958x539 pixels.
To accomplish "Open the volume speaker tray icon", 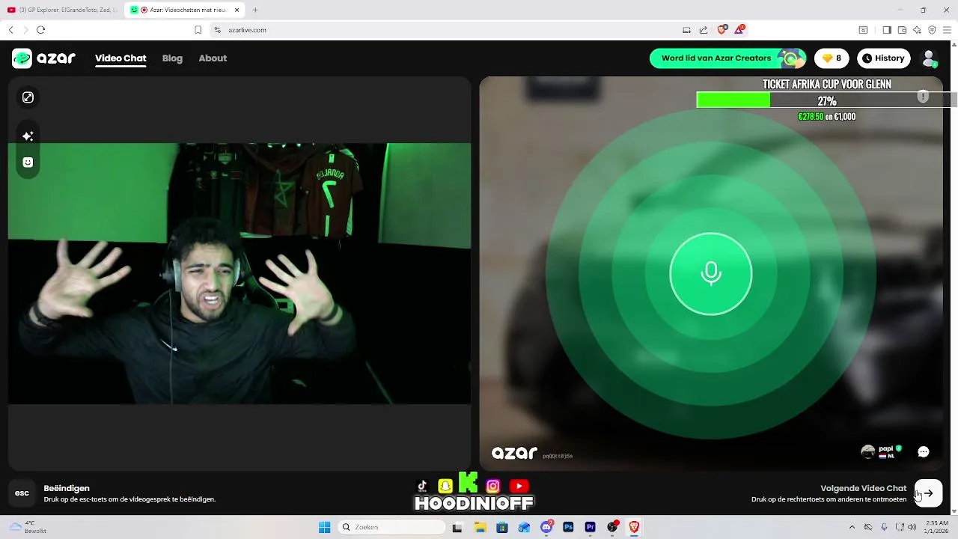I will pyautogui.click(x=912, y=527).
